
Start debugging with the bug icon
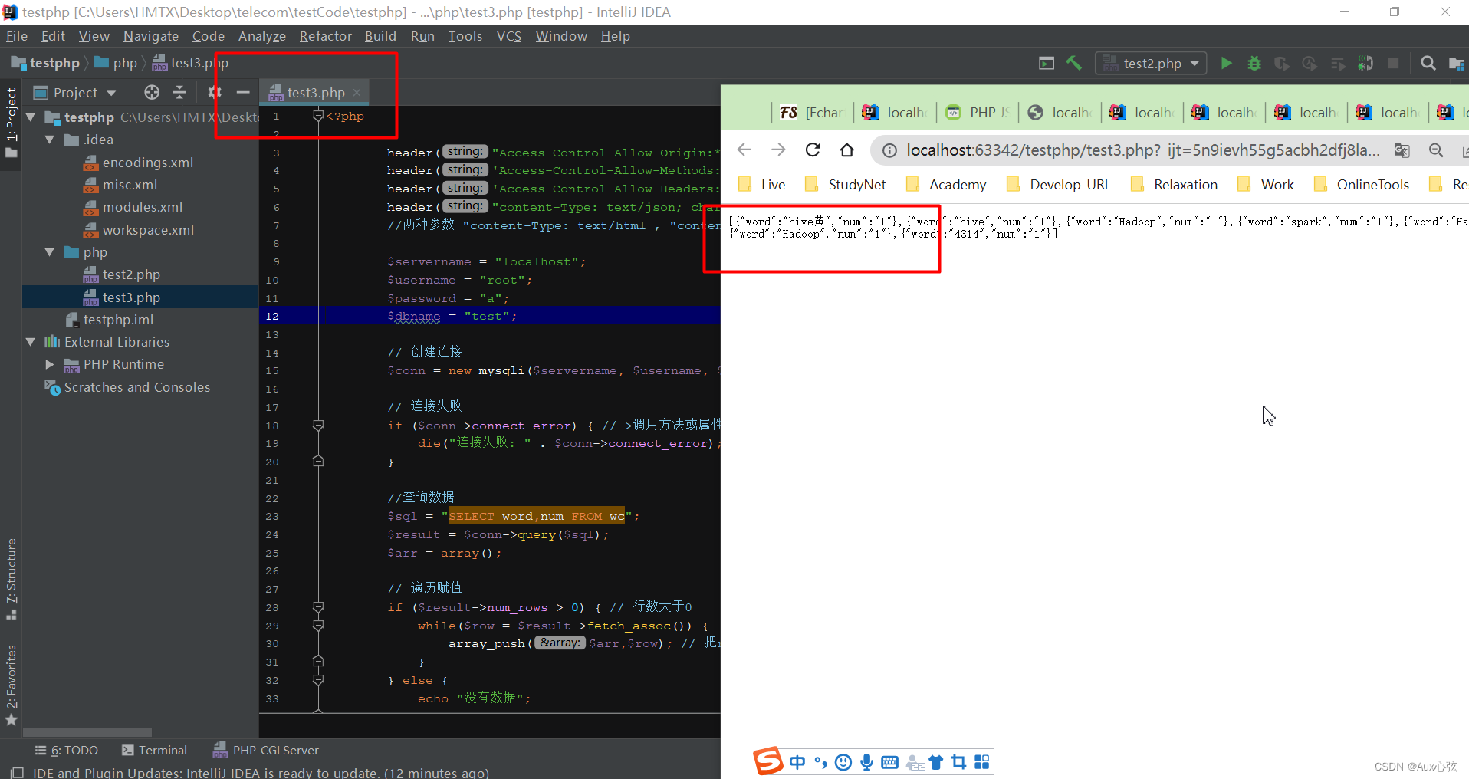coord(1254,63)
